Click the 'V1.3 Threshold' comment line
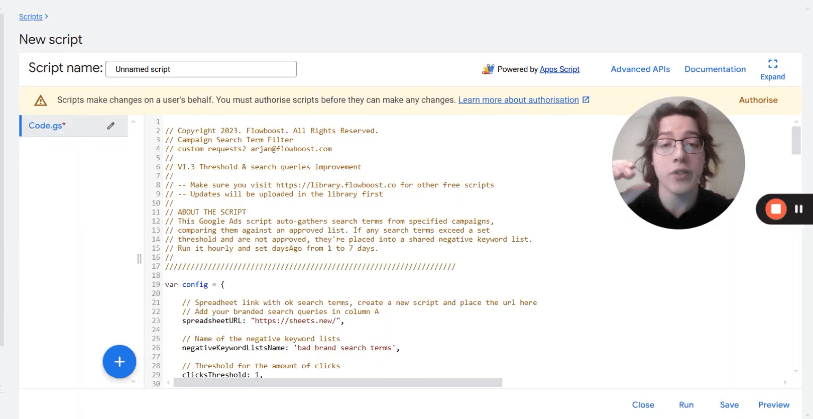The width and height of the screenshot is (813, 419). pos(263,167)
